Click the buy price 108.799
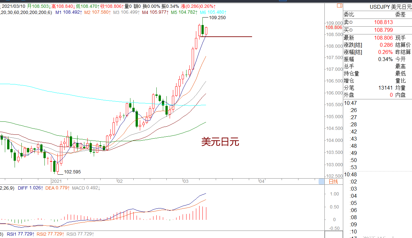 [x=383, y=30]
